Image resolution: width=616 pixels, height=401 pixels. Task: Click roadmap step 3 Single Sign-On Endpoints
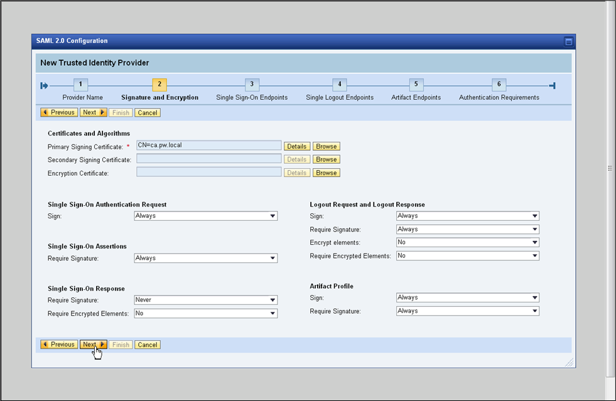tap(251, 85)
